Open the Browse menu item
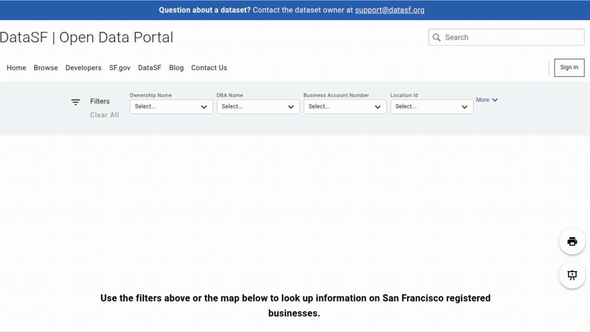 coord(46,68)
